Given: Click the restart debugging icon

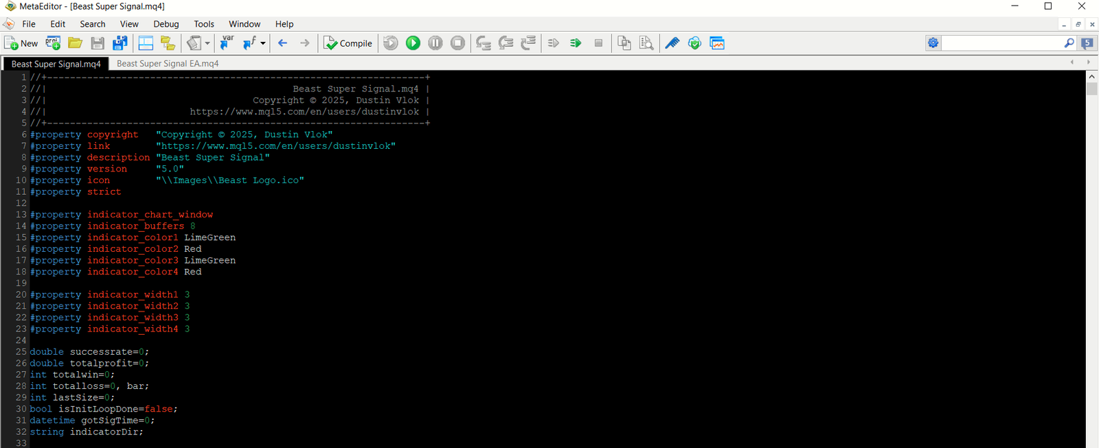Looking at the screenshot, I should click(x=390, y=43).
